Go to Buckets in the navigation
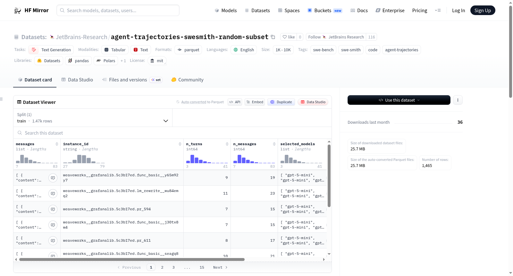 click(325, 11)
